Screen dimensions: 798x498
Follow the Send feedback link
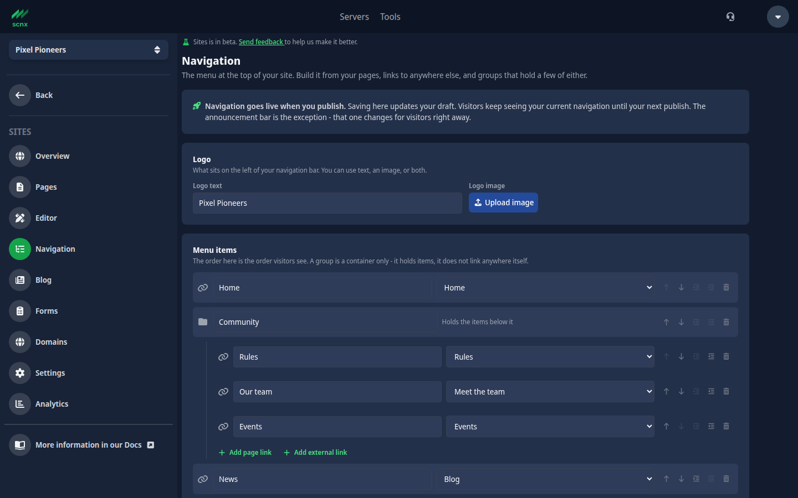(x=261, y=42)
